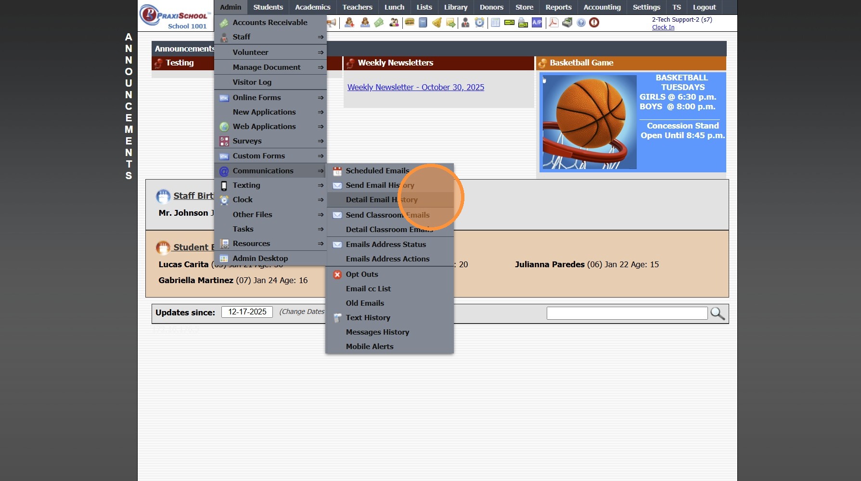The width and height of the screenshot is (861, 481).
Task: Select Messages History
Action: 390,332
